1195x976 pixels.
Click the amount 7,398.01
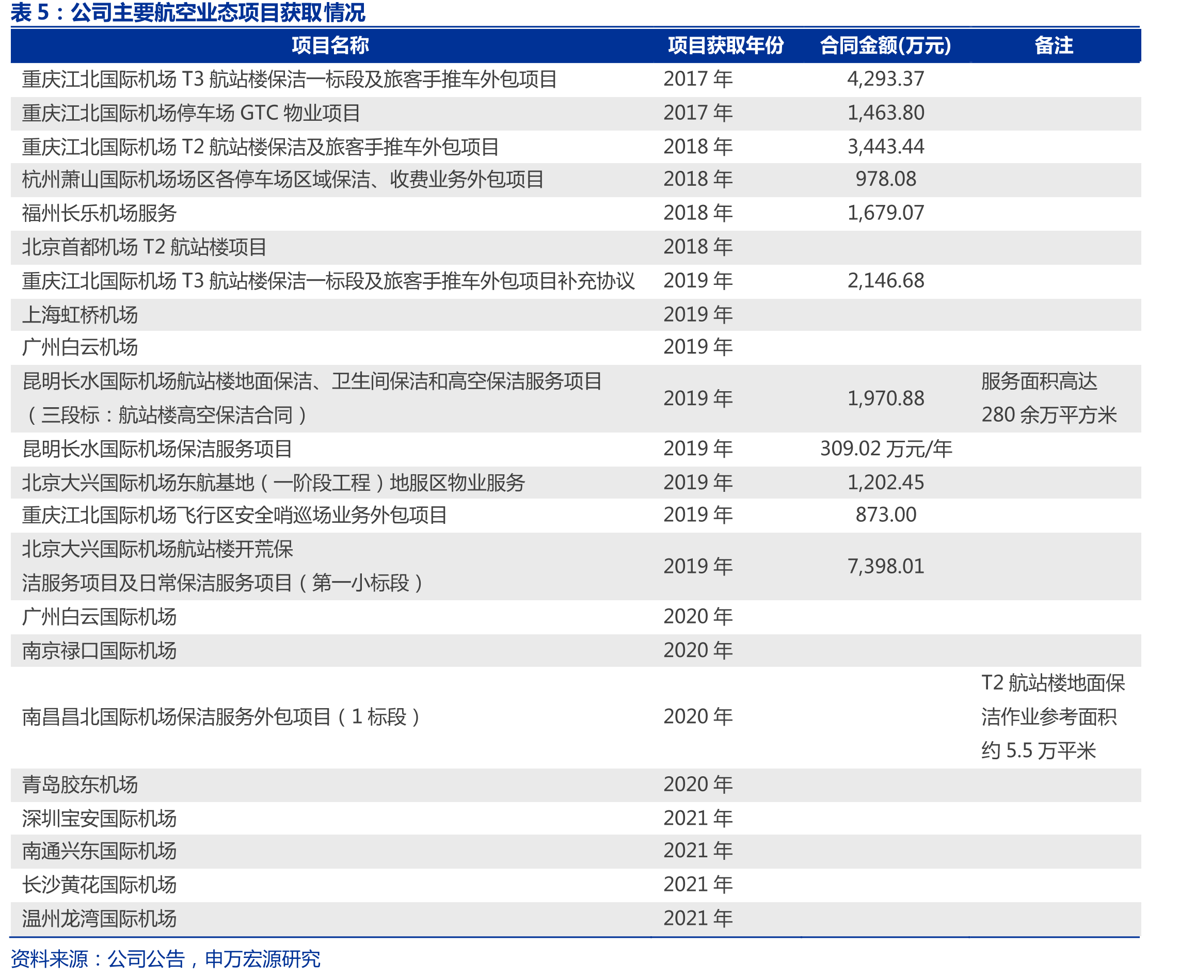pos(886,566)
